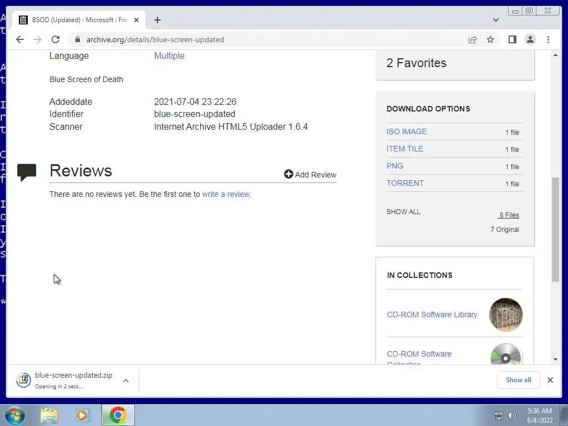568x426 pixels.
Task: Reload the archive.org page
Action: pos(55,39)
